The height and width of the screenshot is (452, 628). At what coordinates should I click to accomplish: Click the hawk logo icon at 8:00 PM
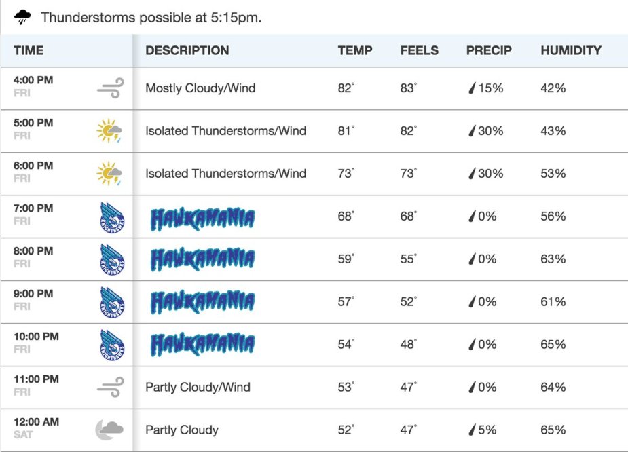[x=111, y=260]
